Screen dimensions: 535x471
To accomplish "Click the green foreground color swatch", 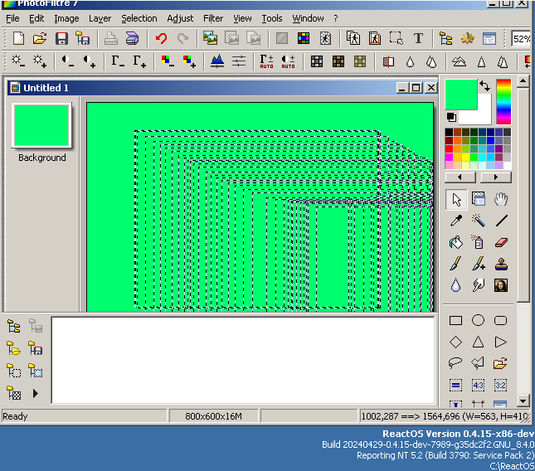I will click(461, 94).
